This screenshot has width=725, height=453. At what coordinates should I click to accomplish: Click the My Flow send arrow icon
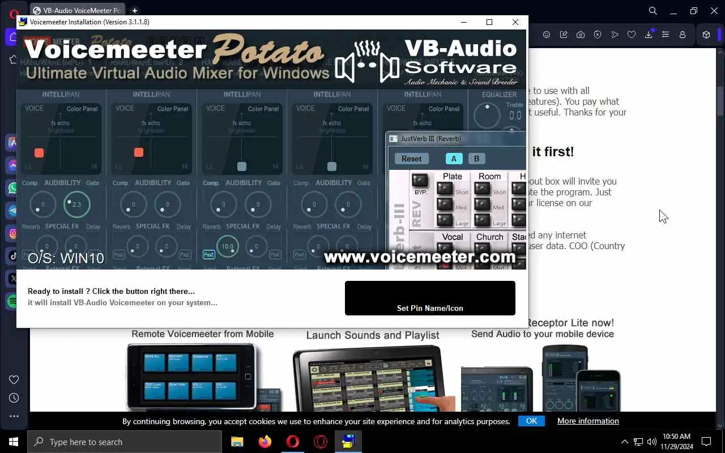click(x=615, y=35)
